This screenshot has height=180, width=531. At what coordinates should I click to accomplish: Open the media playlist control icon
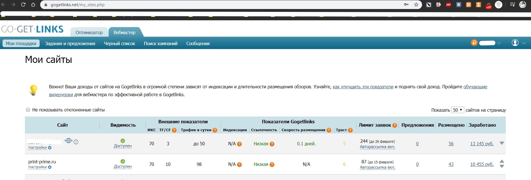pos(512,5)
